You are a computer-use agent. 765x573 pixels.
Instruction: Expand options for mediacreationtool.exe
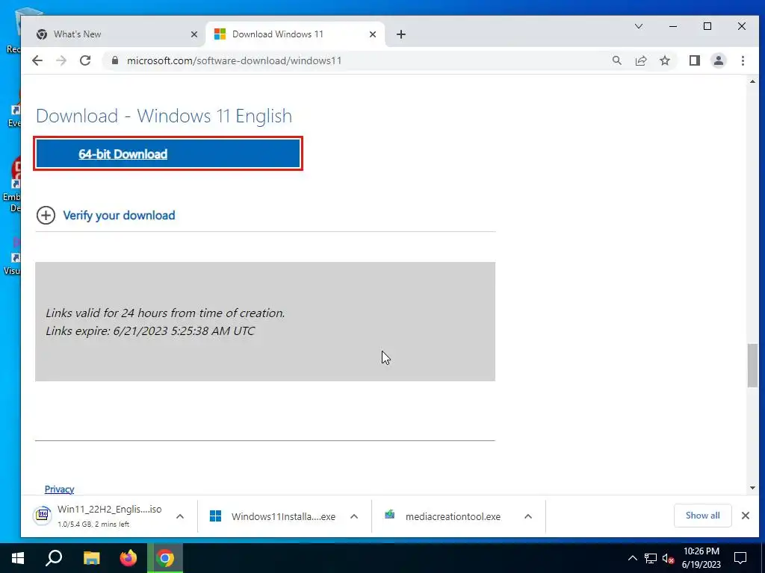point(528,516)
